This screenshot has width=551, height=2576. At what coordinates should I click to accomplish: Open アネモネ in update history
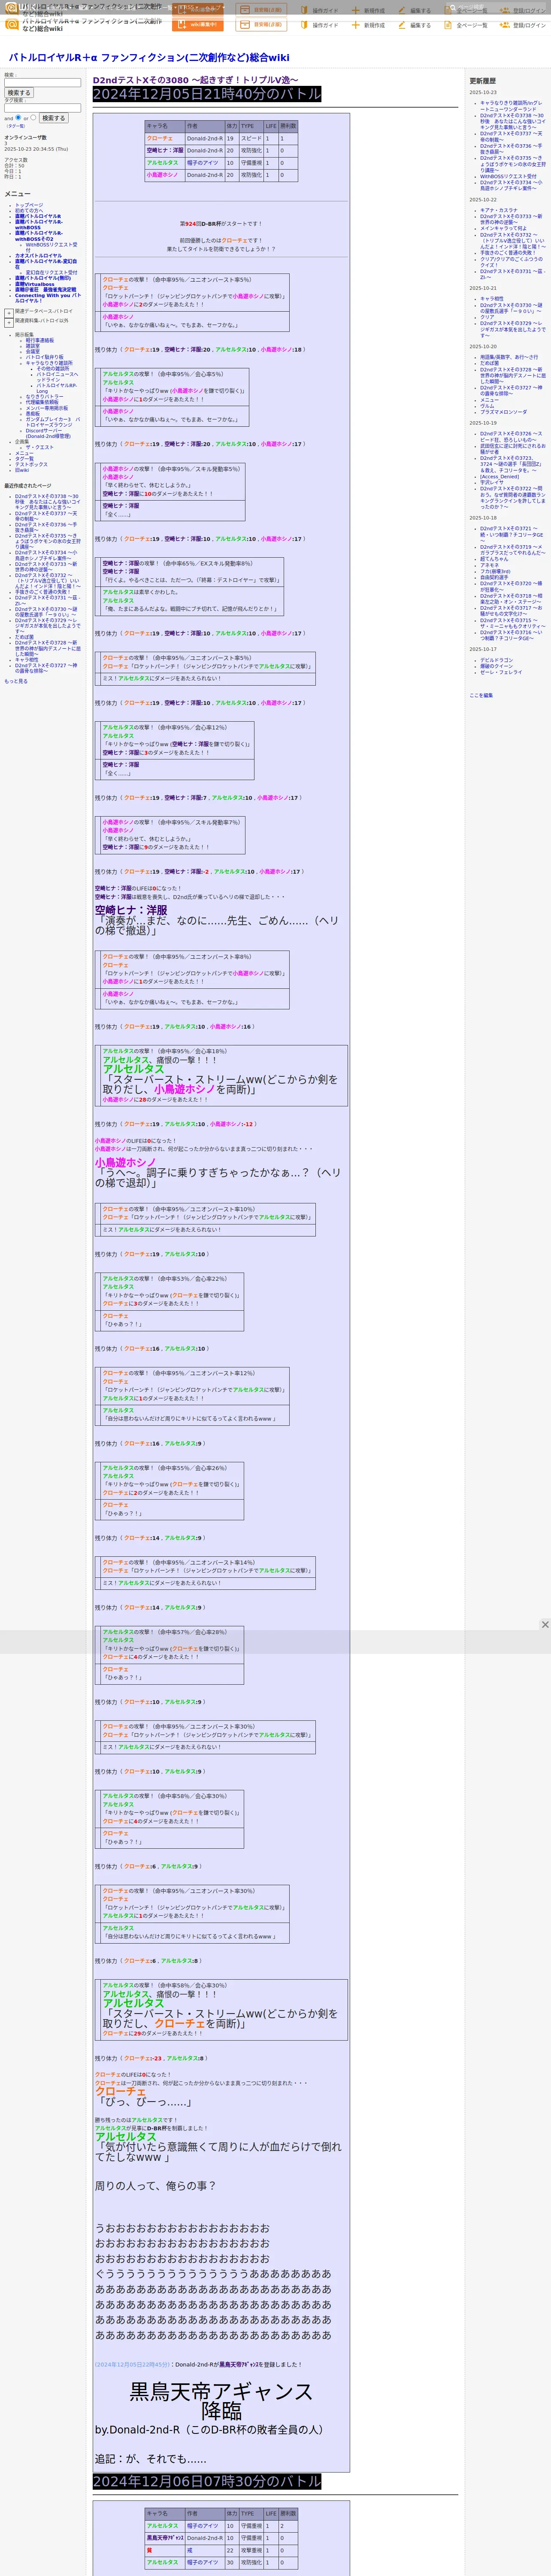(489, 565)
